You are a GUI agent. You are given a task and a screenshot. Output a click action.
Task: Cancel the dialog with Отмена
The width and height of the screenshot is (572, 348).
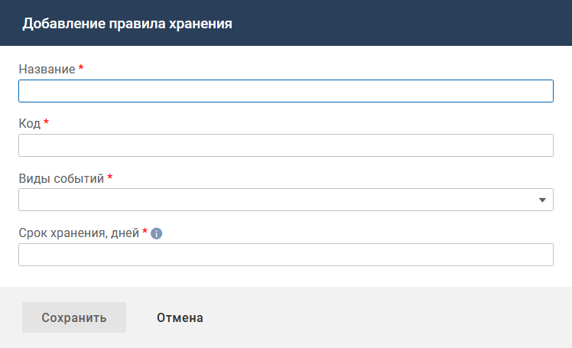tap(180, 317)
